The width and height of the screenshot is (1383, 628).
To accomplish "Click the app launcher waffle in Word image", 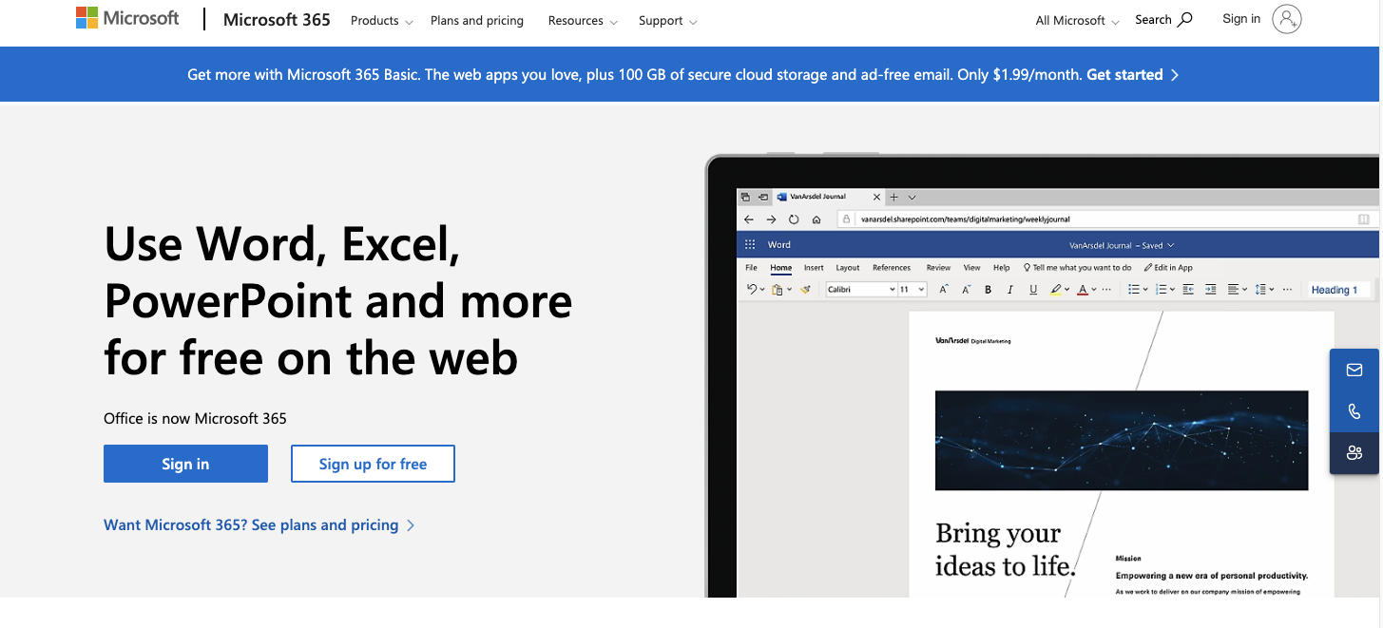I will tap(750, 244).
